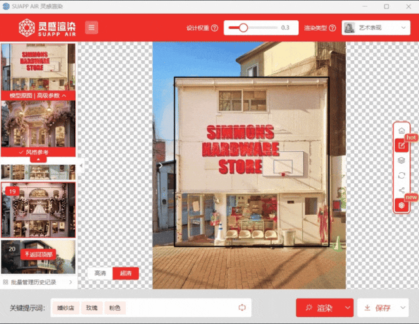Select 高清 quality option
The image size is (419, 324).
(x=100, y=274)
